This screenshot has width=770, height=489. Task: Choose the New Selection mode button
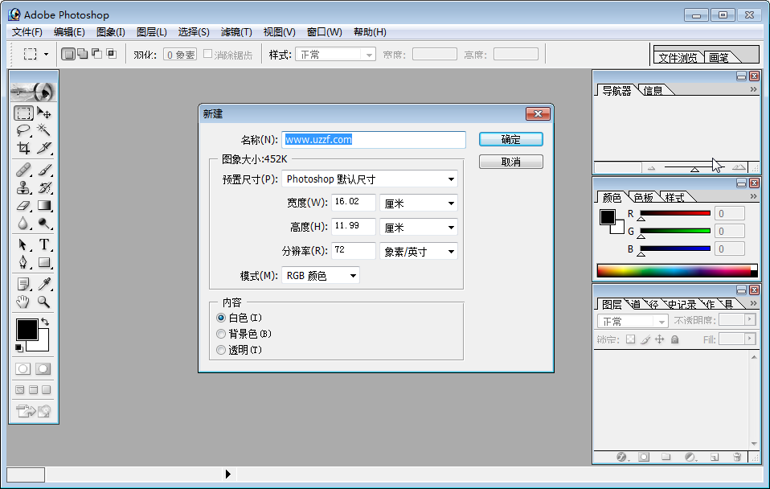pos(69,54)
